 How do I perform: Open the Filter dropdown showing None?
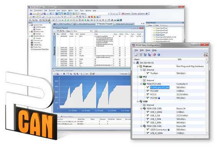[81, 31]
